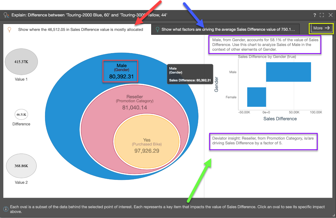Switch to 'Show what factors are driving' tab
The image size is (336, 218).
tap(228, 29)
